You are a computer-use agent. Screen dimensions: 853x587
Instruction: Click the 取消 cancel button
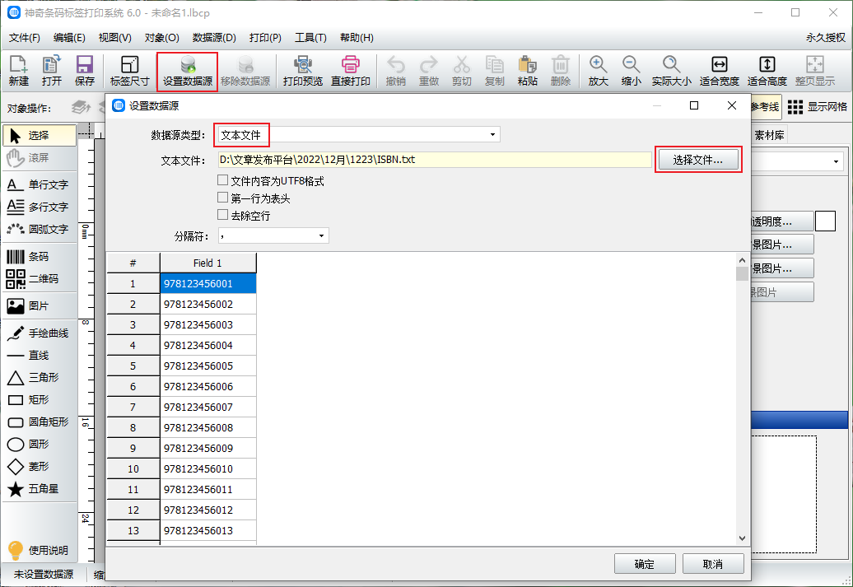click(x=713, y=564)
